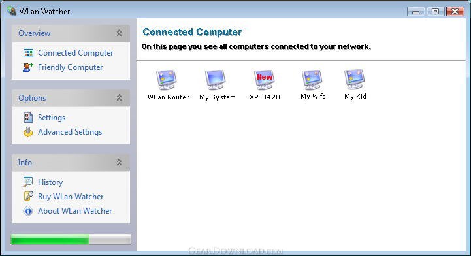
Task: Collapse the Info panel chevron
Action: (120, 163)
